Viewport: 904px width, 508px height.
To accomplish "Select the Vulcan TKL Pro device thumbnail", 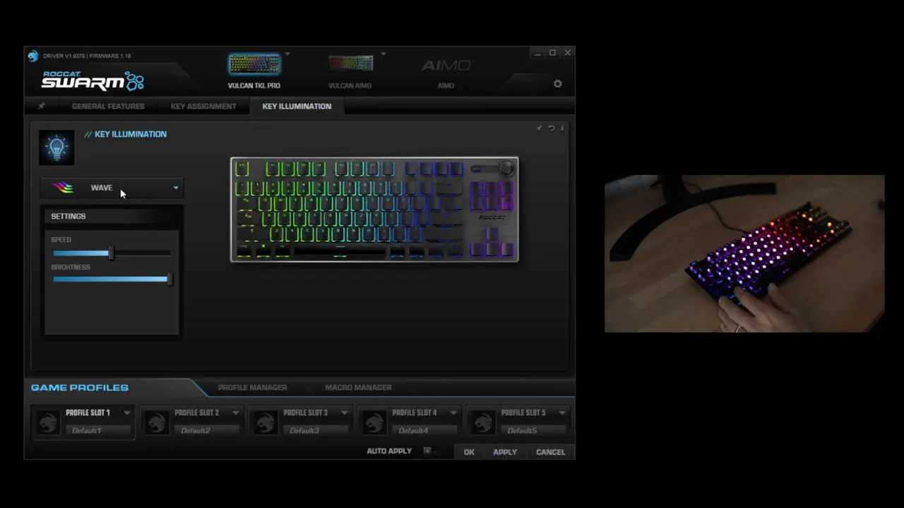I will [x=254, y=64].
